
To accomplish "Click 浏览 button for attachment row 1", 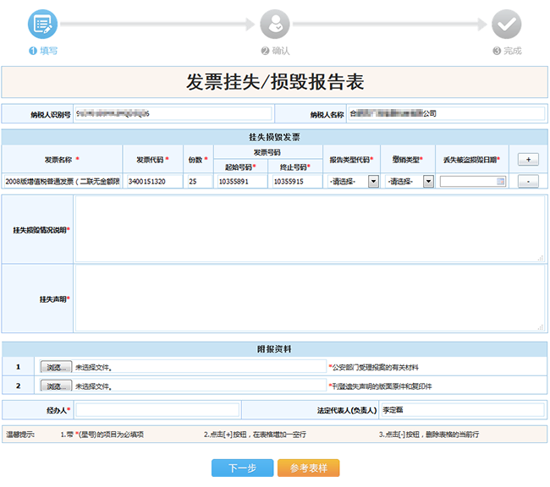I will pos(56,367).
